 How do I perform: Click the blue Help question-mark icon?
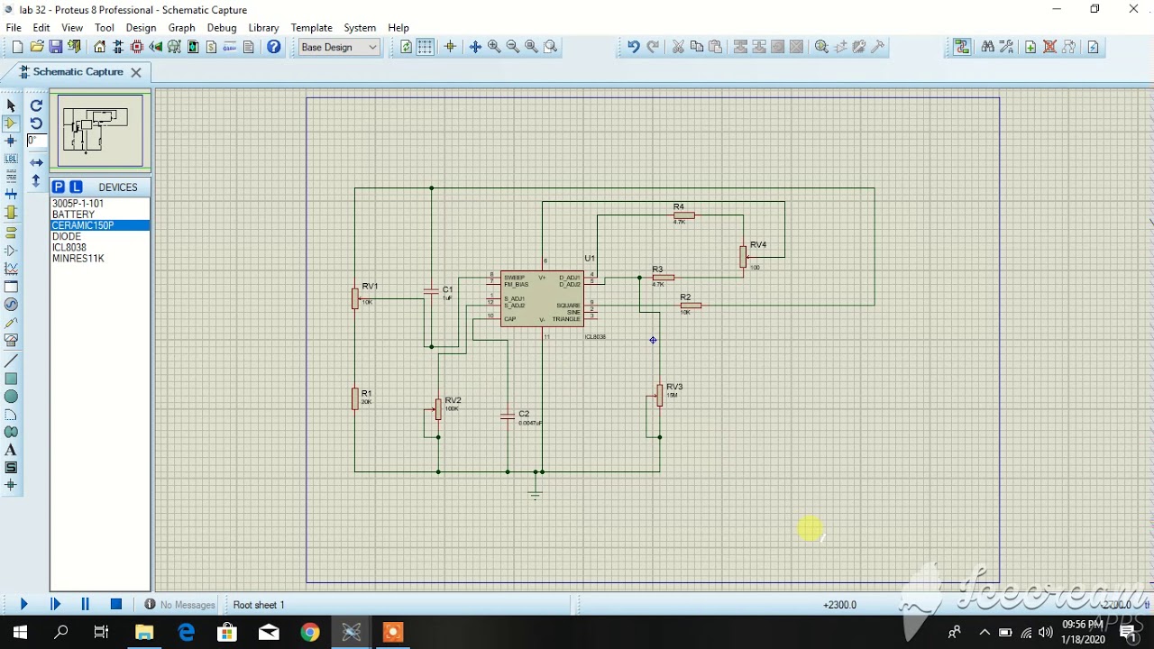pyautogui.click(x=273, y=47)
